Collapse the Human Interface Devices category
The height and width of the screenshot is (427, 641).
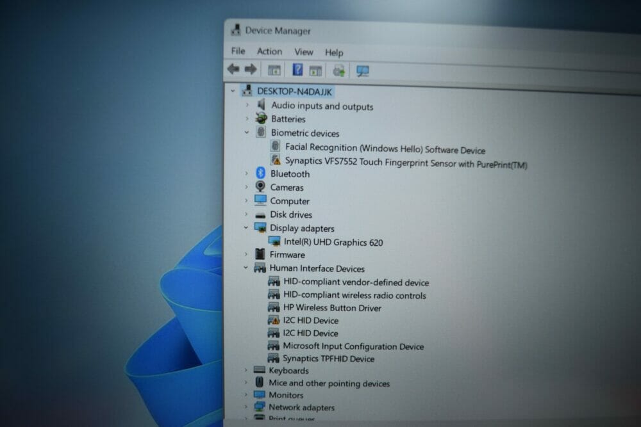point(246,268)
